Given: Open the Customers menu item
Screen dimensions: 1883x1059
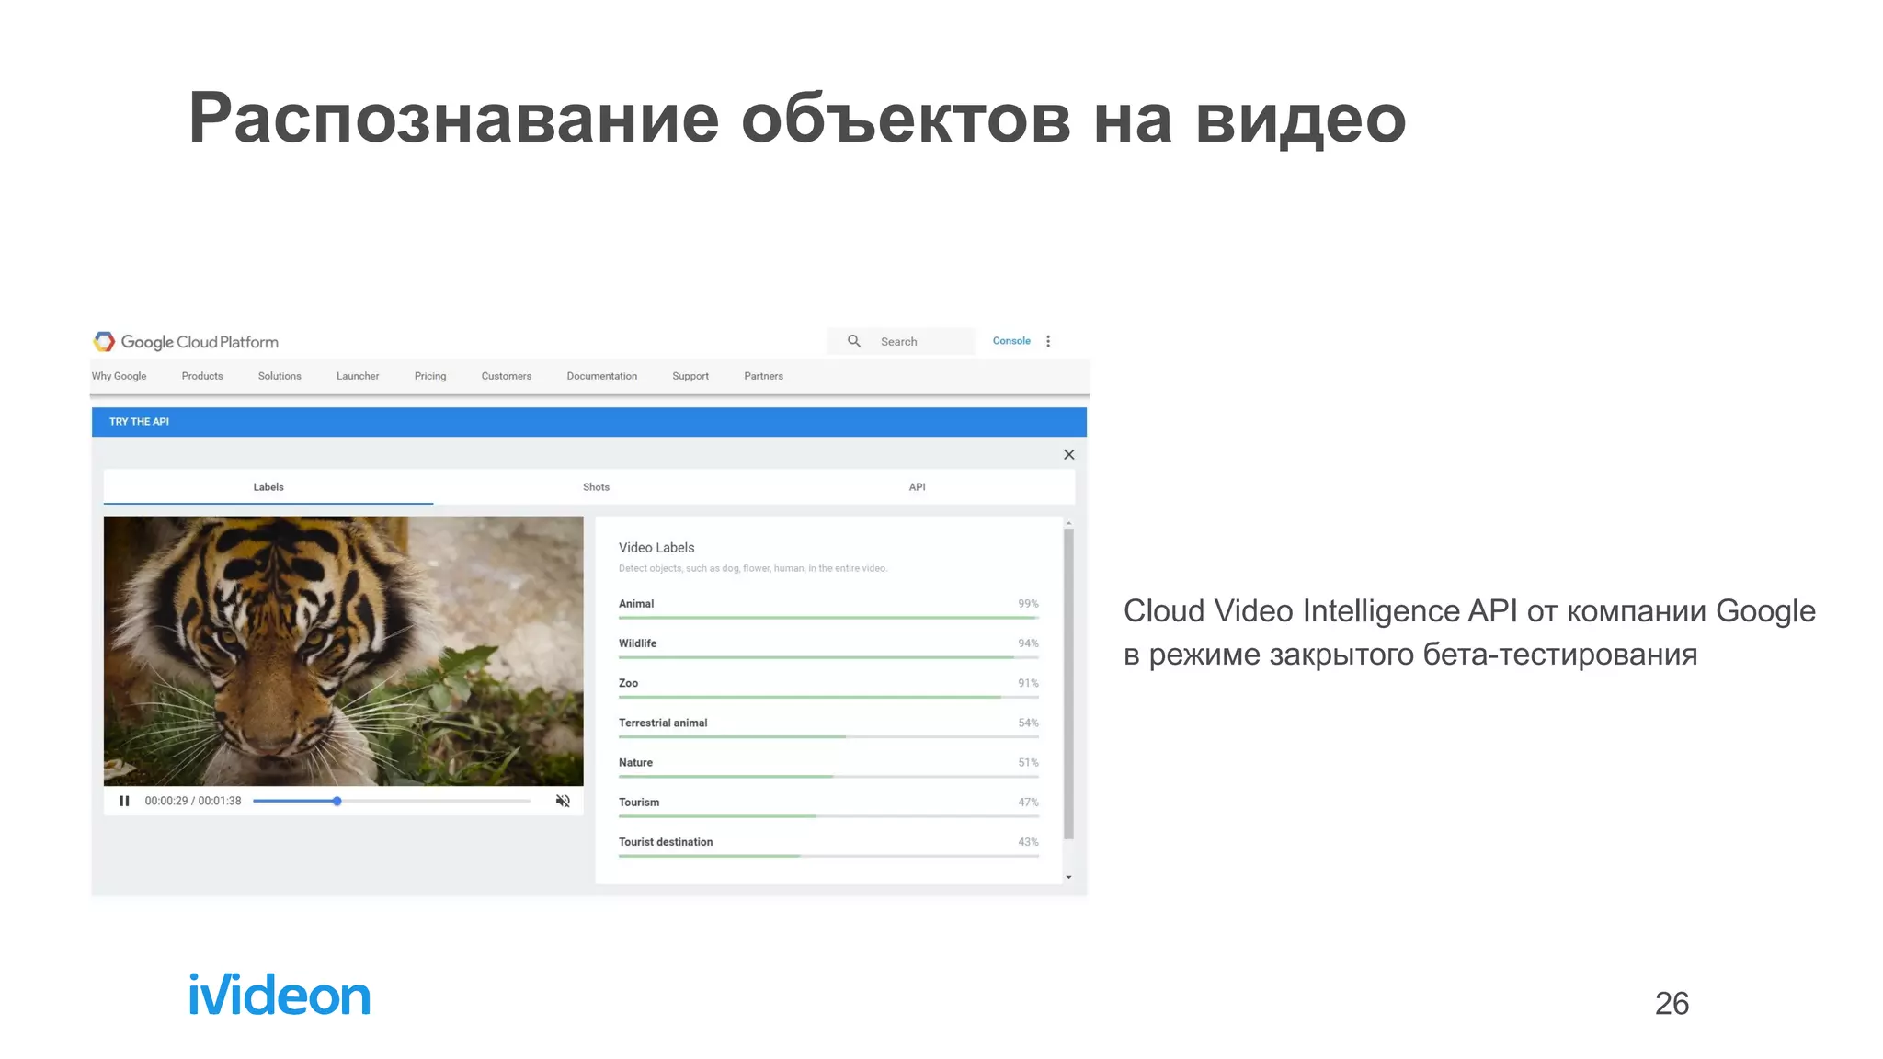Looking at the screenshot, I should coord(507,376).
